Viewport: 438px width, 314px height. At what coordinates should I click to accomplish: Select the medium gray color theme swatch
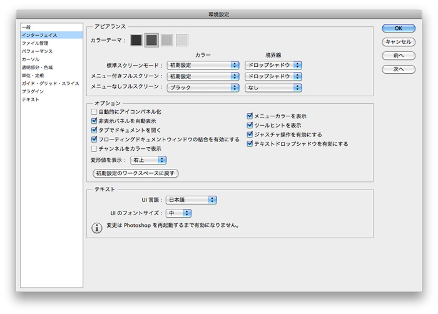tap(167, 40)
